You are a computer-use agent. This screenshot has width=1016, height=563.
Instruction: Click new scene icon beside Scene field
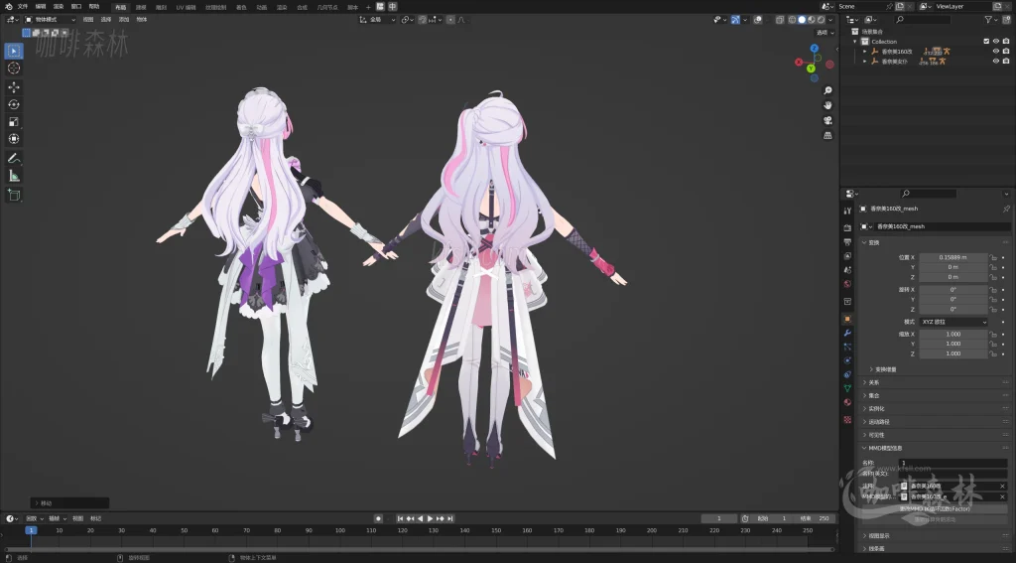point(900,7)
